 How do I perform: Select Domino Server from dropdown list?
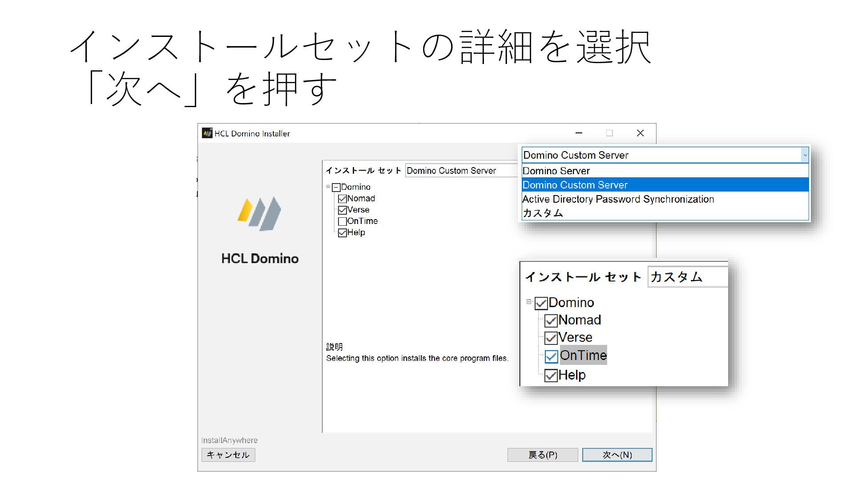[556, 171]
